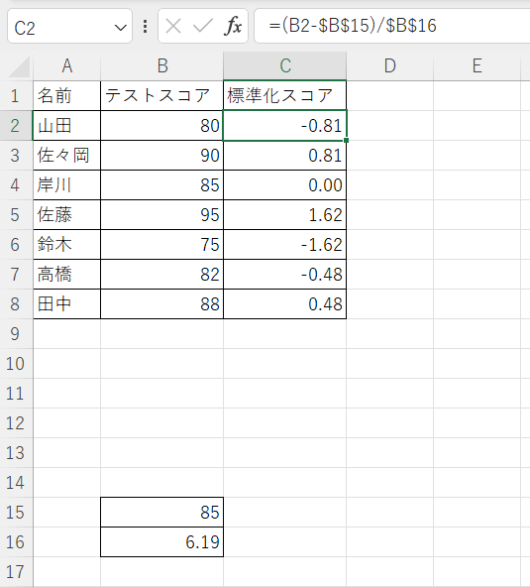Select column C header
This screenshot has width=530, height=587.
point(285,65)
